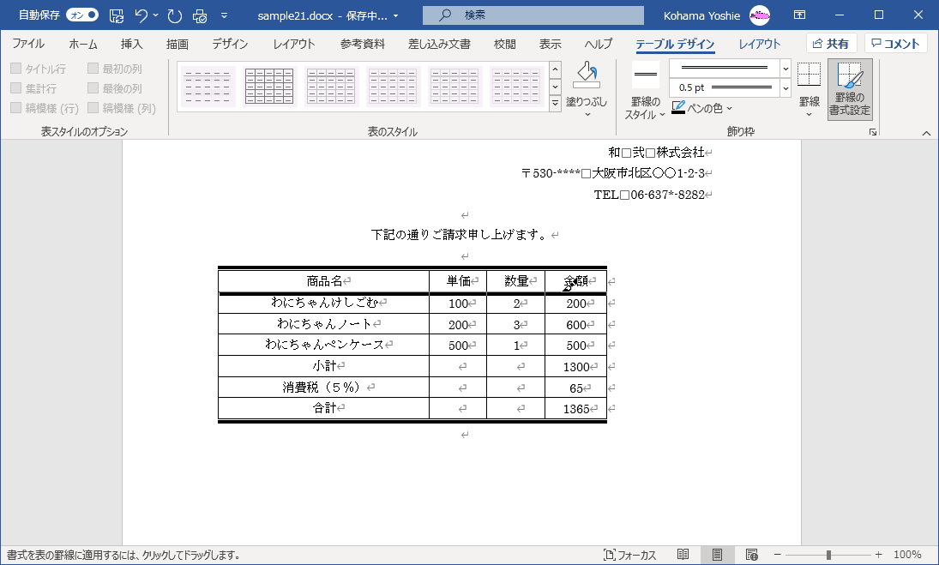The width and height of the screenshot is (939, 565).
Task: Click the ペンの色 pen color swatch
Action: [678, 108]
